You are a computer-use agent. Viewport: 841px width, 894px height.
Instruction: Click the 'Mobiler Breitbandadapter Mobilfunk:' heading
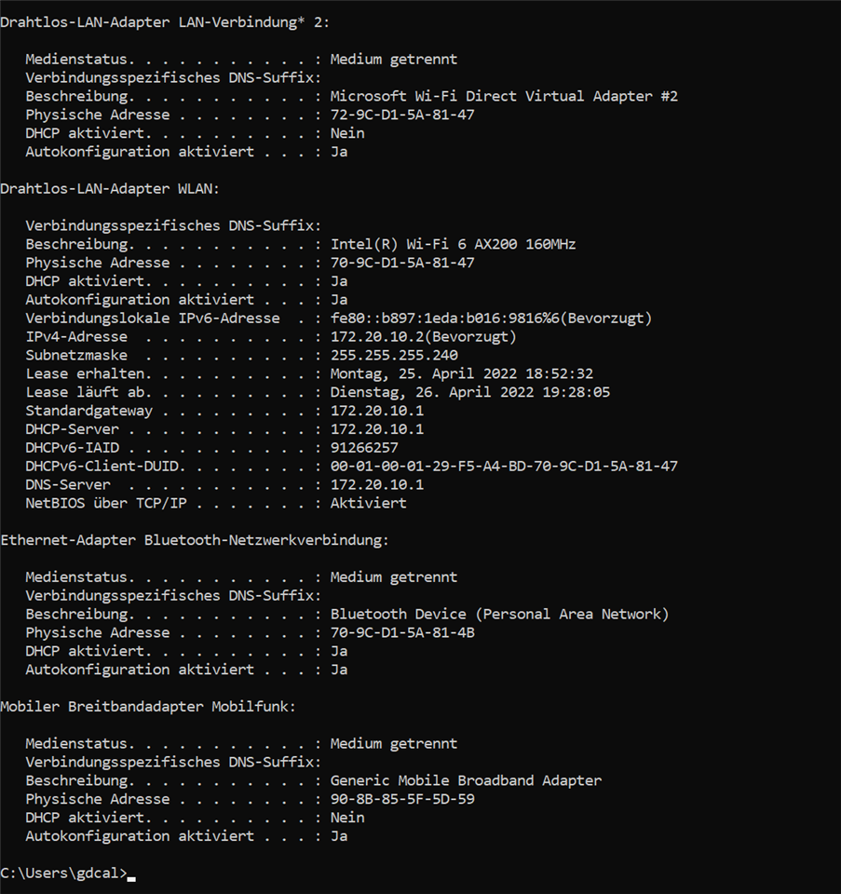[147, 707]
